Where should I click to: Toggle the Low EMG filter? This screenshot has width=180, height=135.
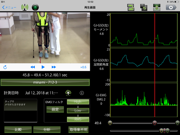point(78,110)
